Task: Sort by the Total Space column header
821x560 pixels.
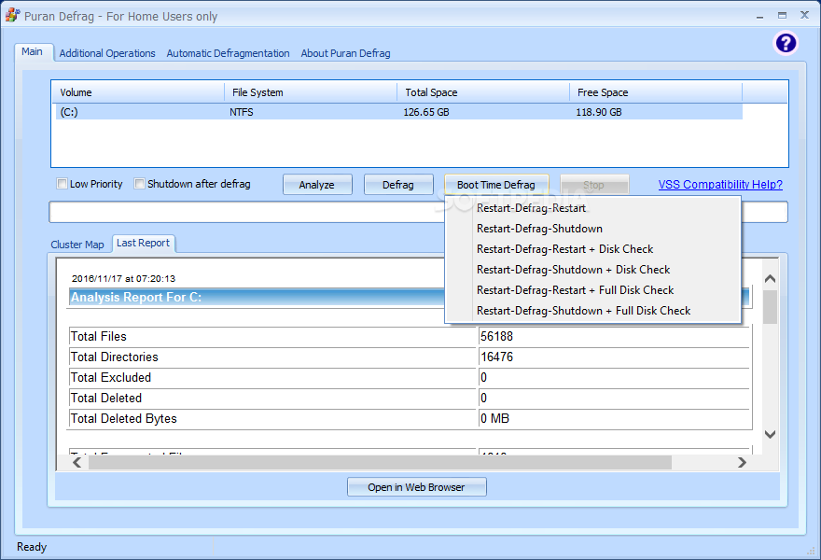Action: tap(483, 92)
